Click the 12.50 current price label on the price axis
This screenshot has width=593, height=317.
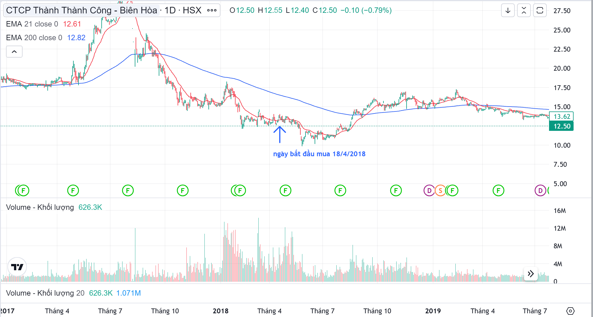pos(561,126)
